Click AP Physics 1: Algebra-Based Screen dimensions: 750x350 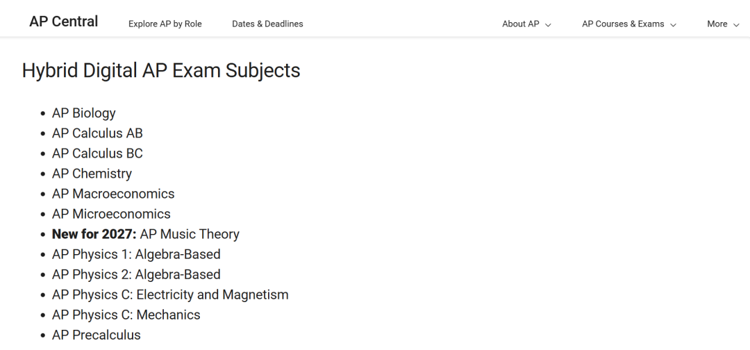tap(136, 254)
